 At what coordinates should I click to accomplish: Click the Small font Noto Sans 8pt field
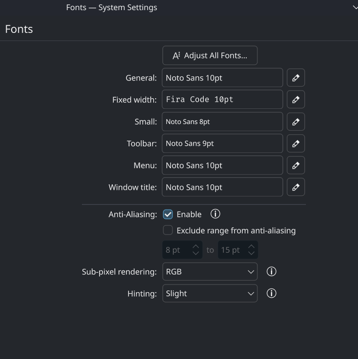tap(222, 122)
